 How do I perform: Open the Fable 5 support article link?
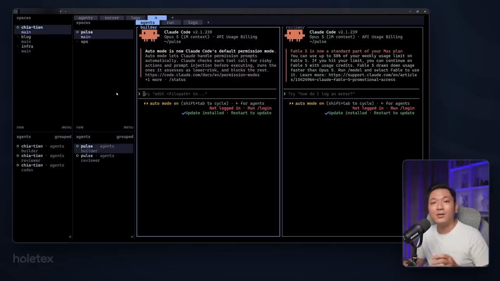[x=355, y=77]
